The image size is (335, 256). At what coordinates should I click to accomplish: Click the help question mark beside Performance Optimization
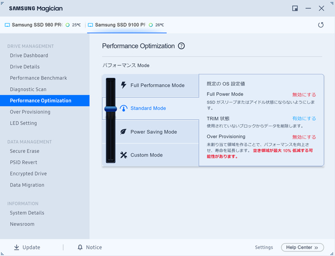point(181,46)
